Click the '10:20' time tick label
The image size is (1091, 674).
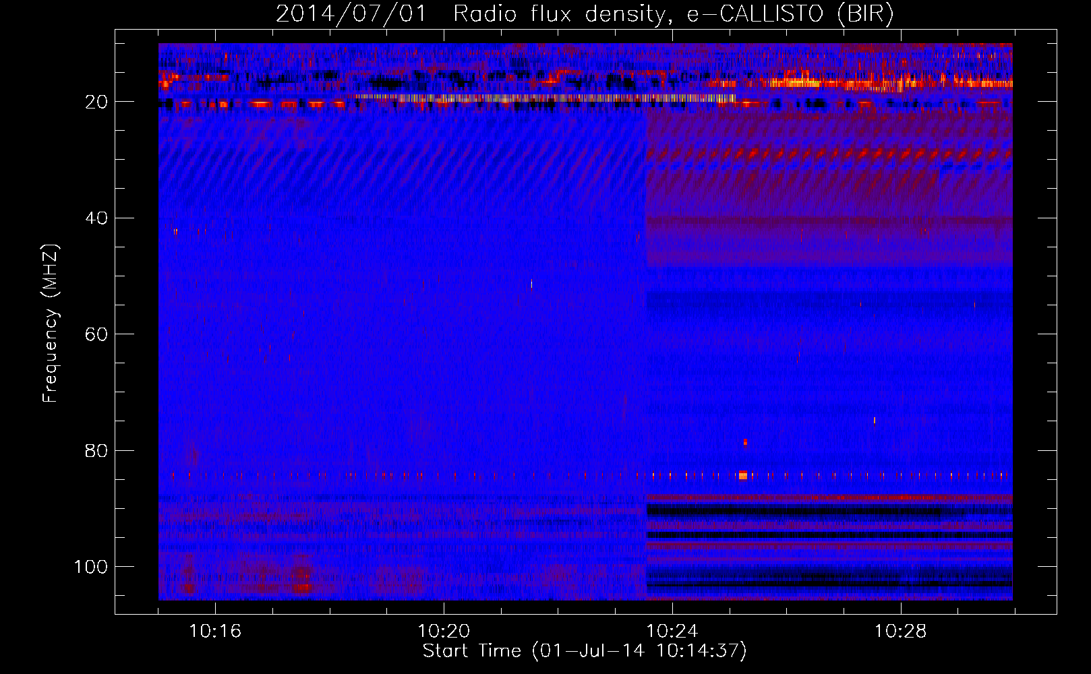coord(444,631)
